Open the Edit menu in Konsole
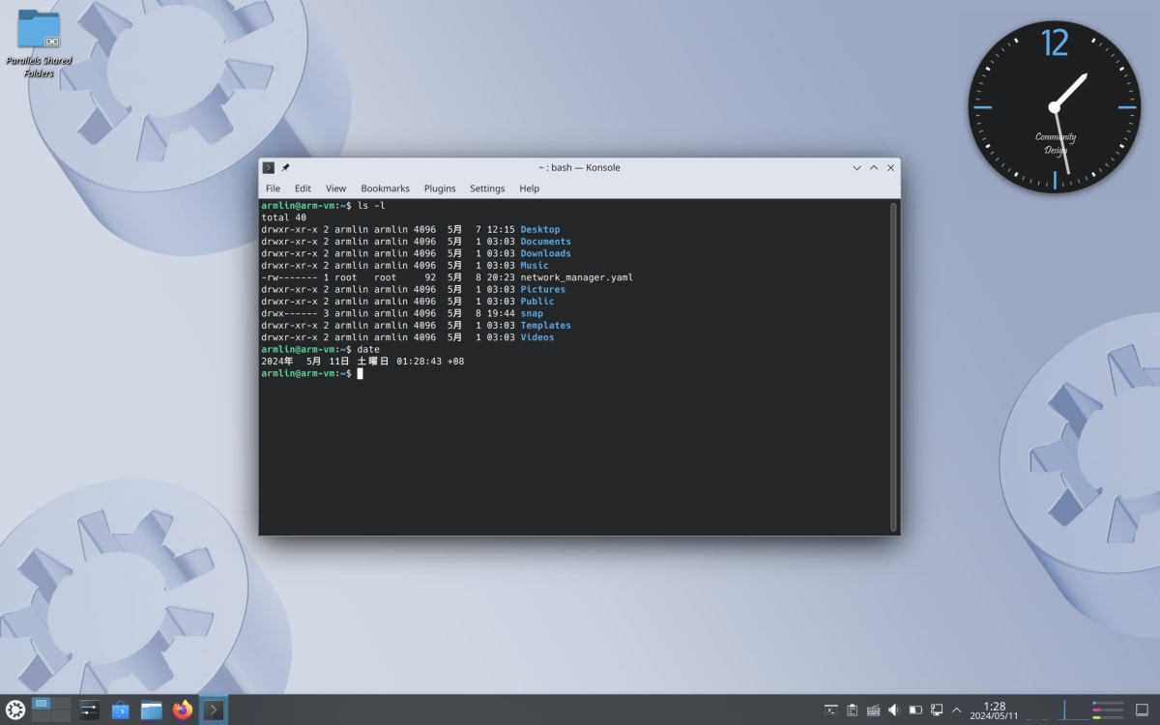1160x725 pixels. click(x=303, y=188)
